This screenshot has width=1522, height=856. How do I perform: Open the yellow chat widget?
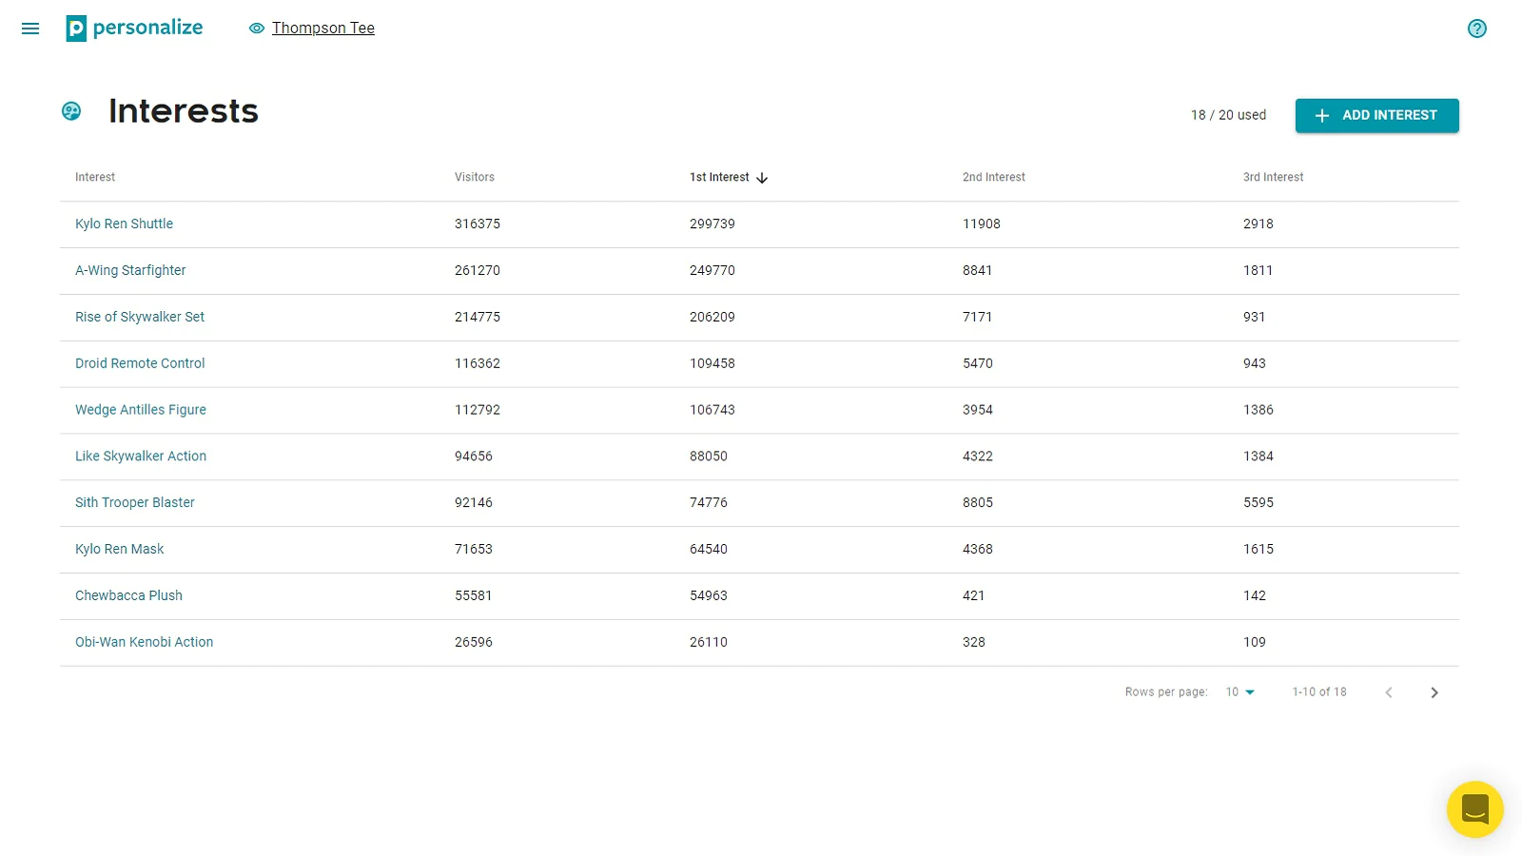pyautogui.click(x=1474, y=809)
